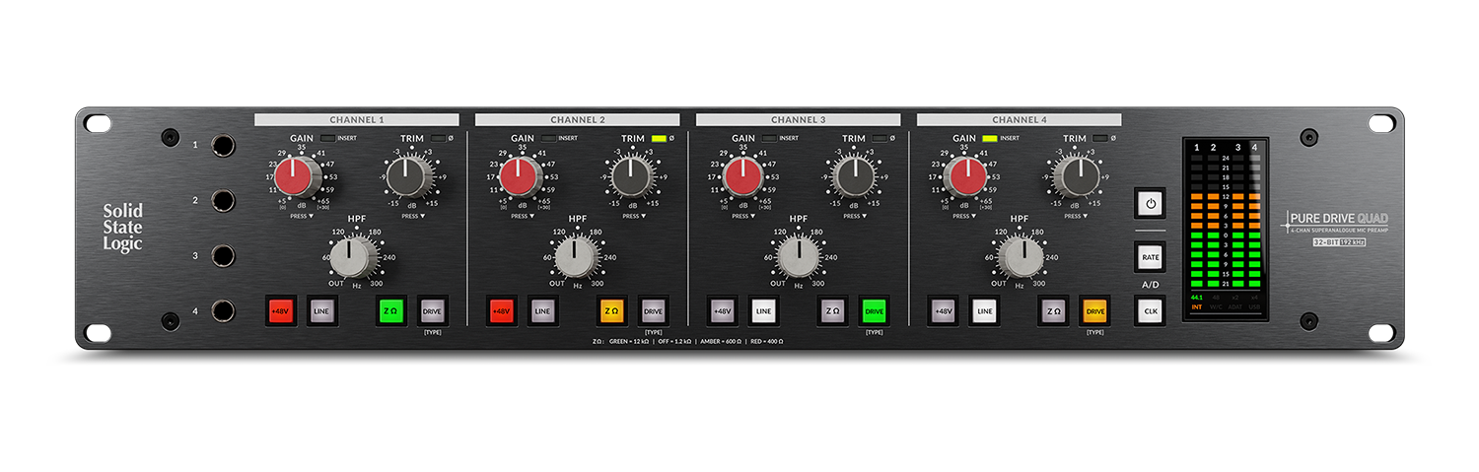The height and width of the screenshot is (472, 1479).
Task: Toggle Channel 4 +48V phantom power
Action: coord(944,311)
